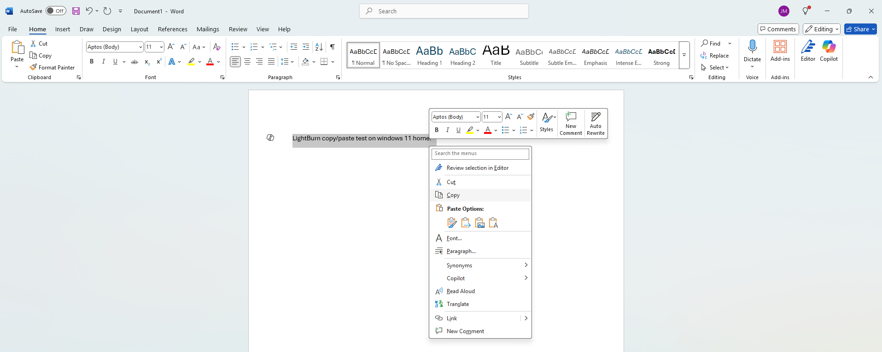
Task: Click Clear All Formatting icon in ribbon
Action: tap(217, 47)
